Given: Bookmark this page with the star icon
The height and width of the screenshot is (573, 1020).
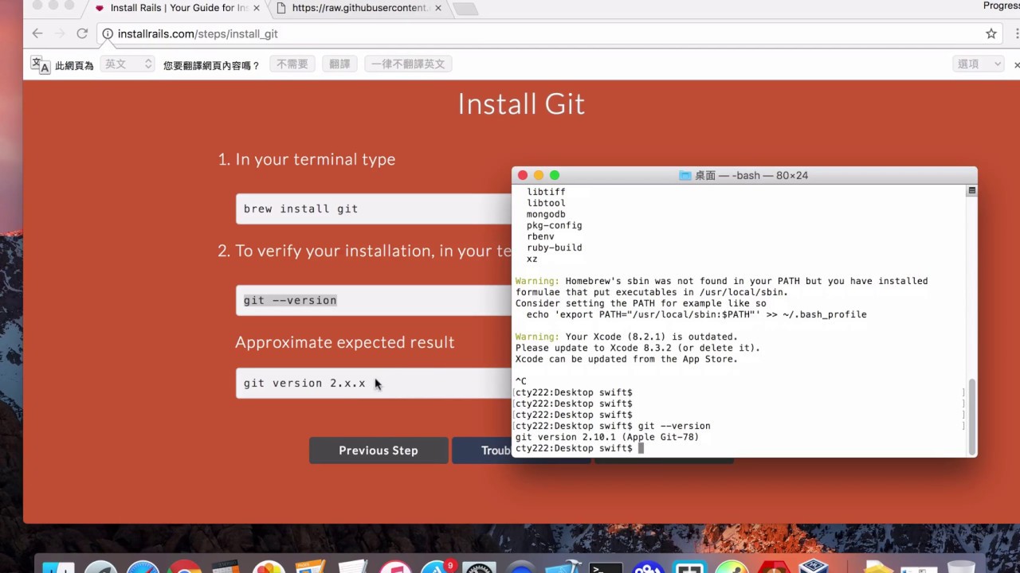Looking at the screenshot, I should pos(991,33).
